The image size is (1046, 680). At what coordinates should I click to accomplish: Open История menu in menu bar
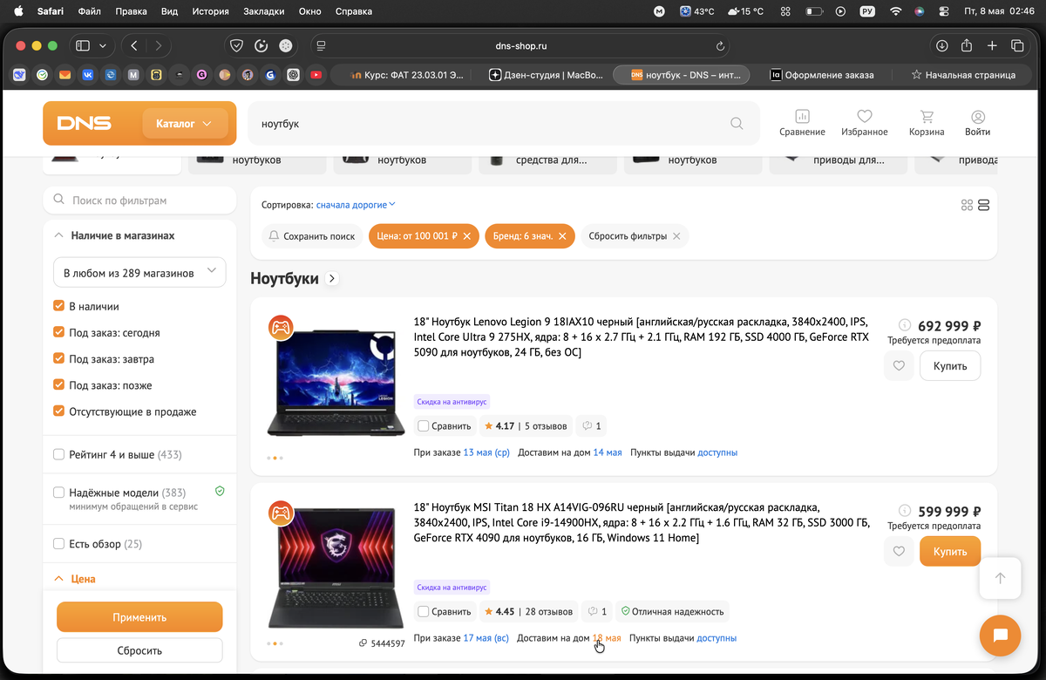211,11
